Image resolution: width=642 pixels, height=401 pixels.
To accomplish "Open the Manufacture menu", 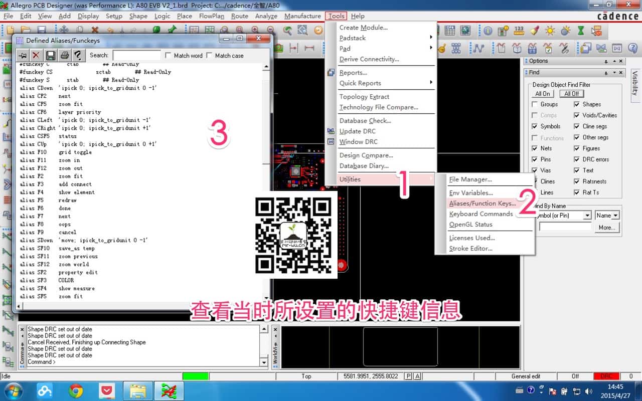I will pyautogui.click(x=302, y=16).
